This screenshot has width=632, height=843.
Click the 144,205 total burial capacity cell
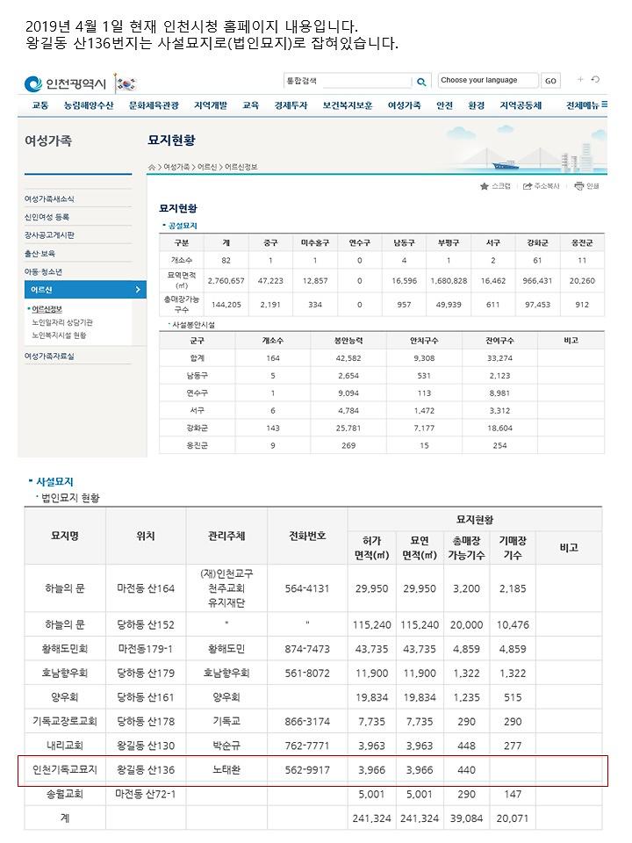point(226,305)
